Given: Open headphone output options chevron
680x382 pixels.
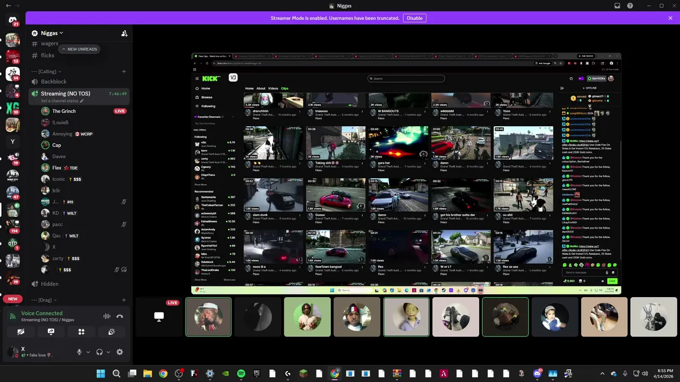Looking at the screenshot, I should (108, 352).
